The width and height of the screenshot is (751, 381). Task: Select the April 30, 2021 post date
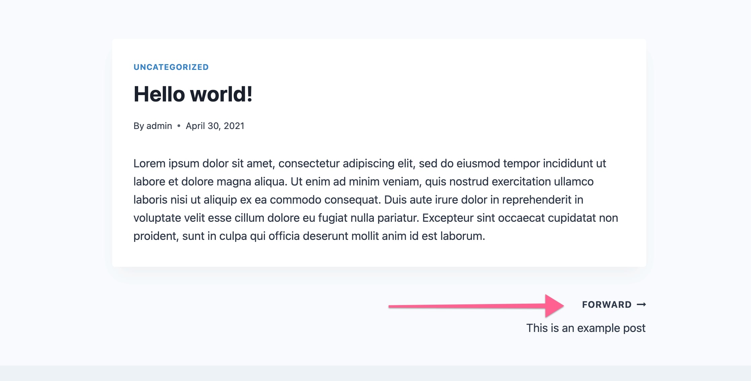pos(215,126)
